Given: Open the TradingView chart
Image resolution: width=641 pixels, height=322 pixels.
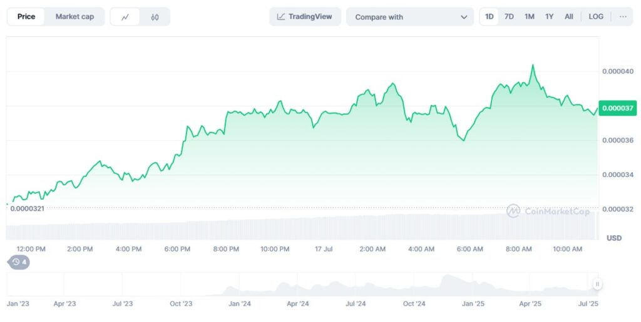Looking at the screenshot, I should tap(305, 17).
